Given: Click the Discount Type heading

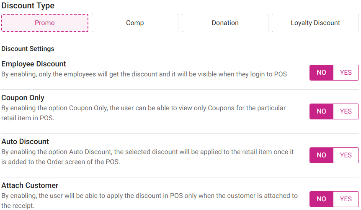Looking at the screenshot, I should [x=28, y=6].
